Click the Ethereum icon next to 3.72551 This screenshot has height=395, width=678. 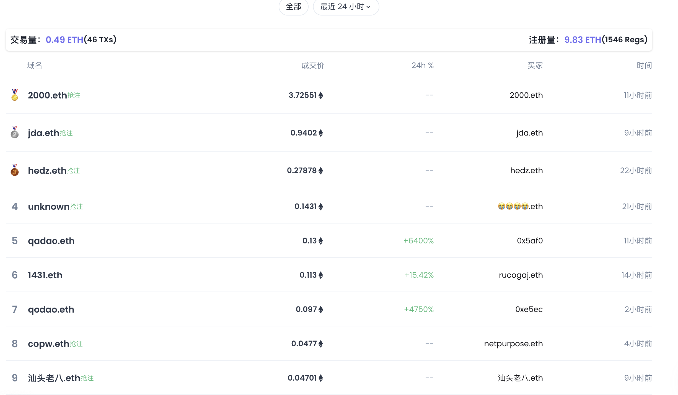[x=321, y=95]
